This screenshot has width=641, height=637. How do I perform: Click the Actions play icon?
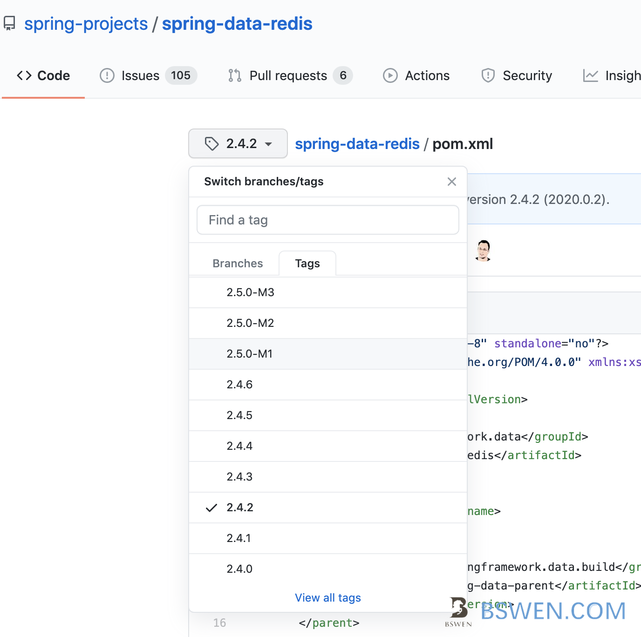pyautogui.click(x=390, y=75)
